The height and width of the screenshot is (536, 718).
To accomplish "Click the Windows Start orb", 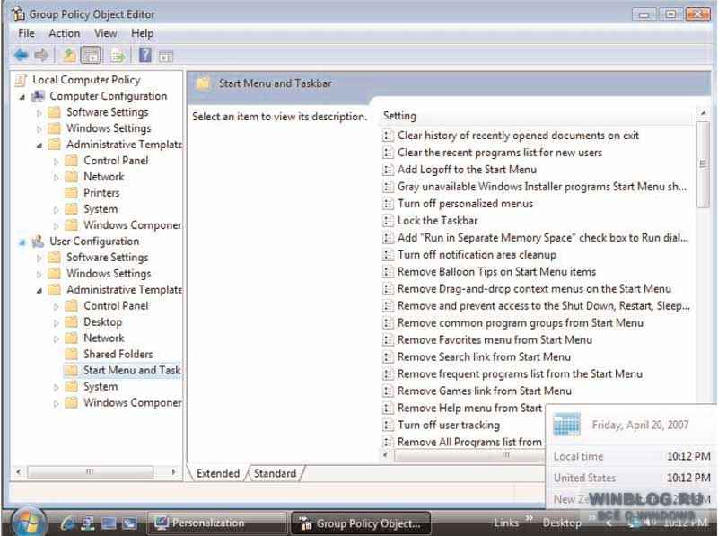I will click(30, 523).
